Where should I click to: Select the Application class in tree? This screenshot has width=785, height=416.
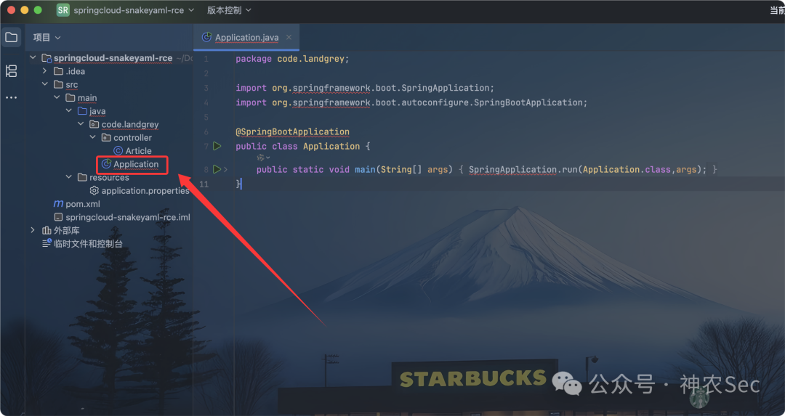pyautogui.click(x=136, y=164)
